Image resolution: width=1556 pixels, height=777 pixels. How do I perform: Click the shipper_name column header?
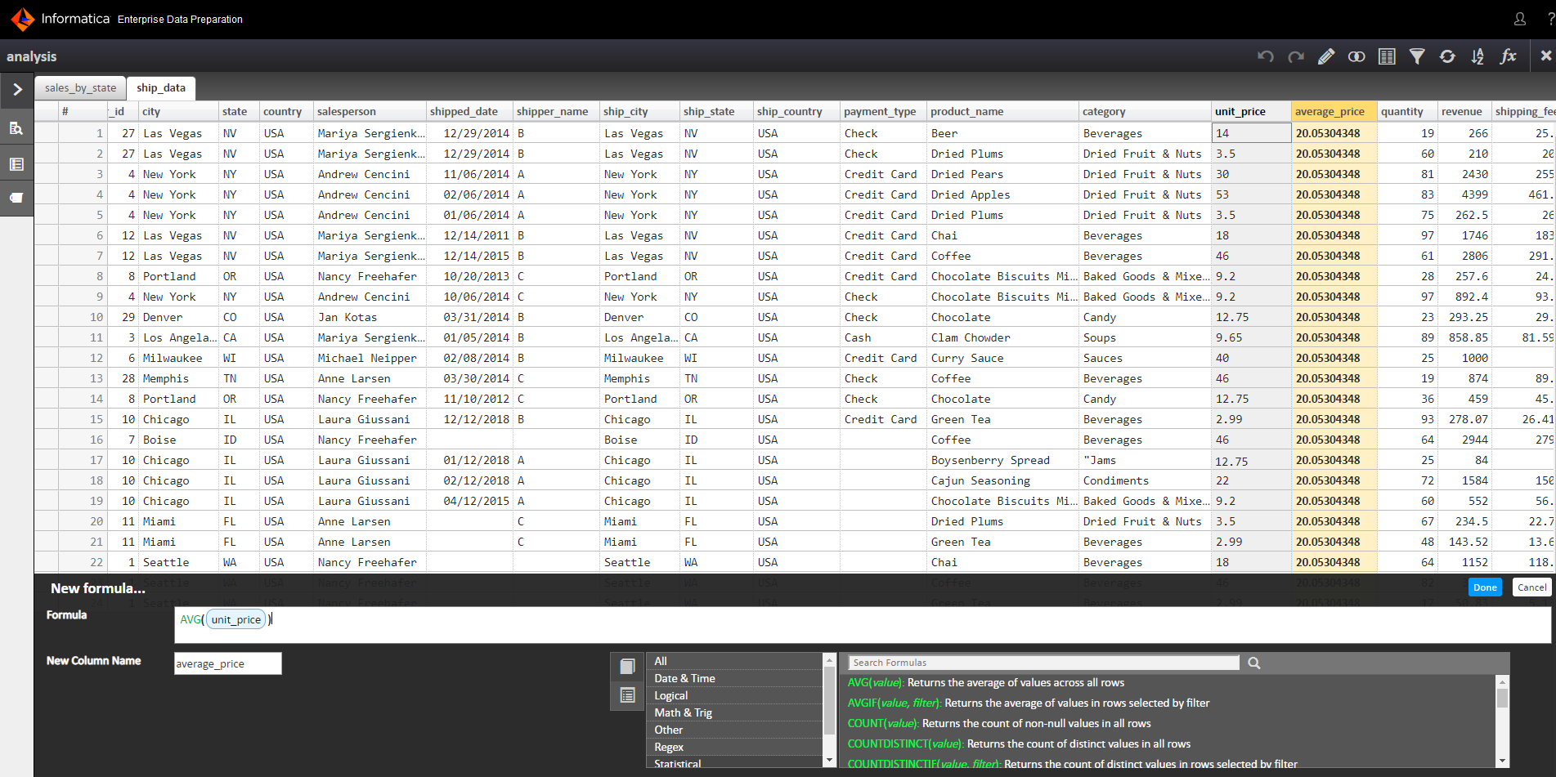[556, 111]
